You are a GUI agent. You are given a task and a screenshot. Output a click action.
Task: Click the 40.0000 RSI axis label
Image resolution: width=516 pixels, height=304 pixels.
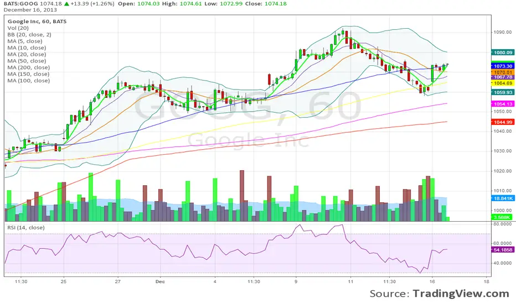[x=503, y=263]
